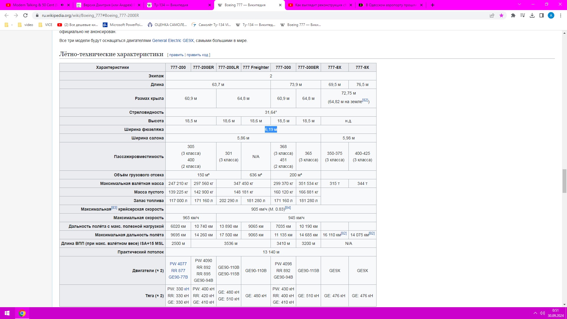The image size is (567, 319).
Task: Click the page vertical scrollbar thumb
Action: [x=564, y=181]
